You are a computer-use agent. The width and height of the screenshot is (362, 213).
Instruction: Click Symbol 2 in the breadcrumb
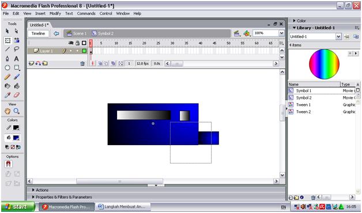[x=103, y=33]
